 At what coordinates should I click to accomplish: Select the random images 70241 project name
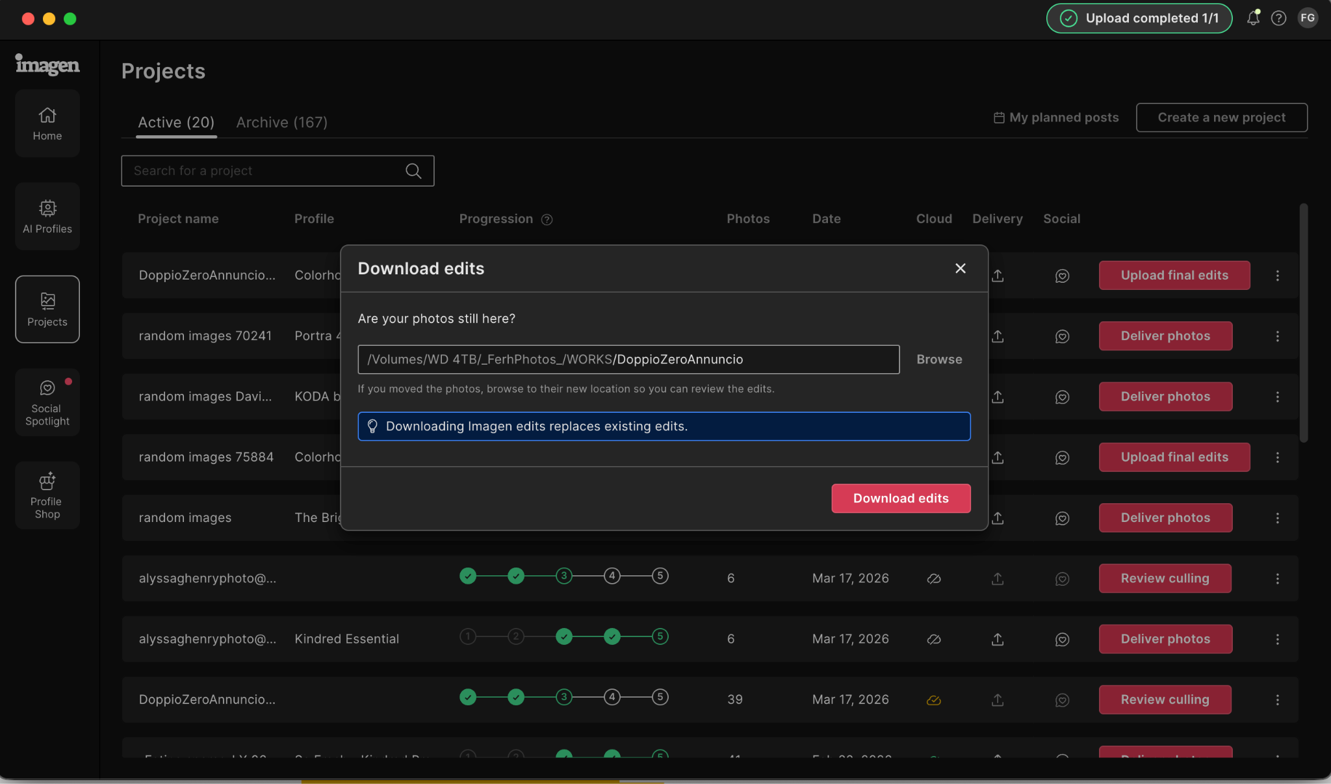click(x=205, y=336)
